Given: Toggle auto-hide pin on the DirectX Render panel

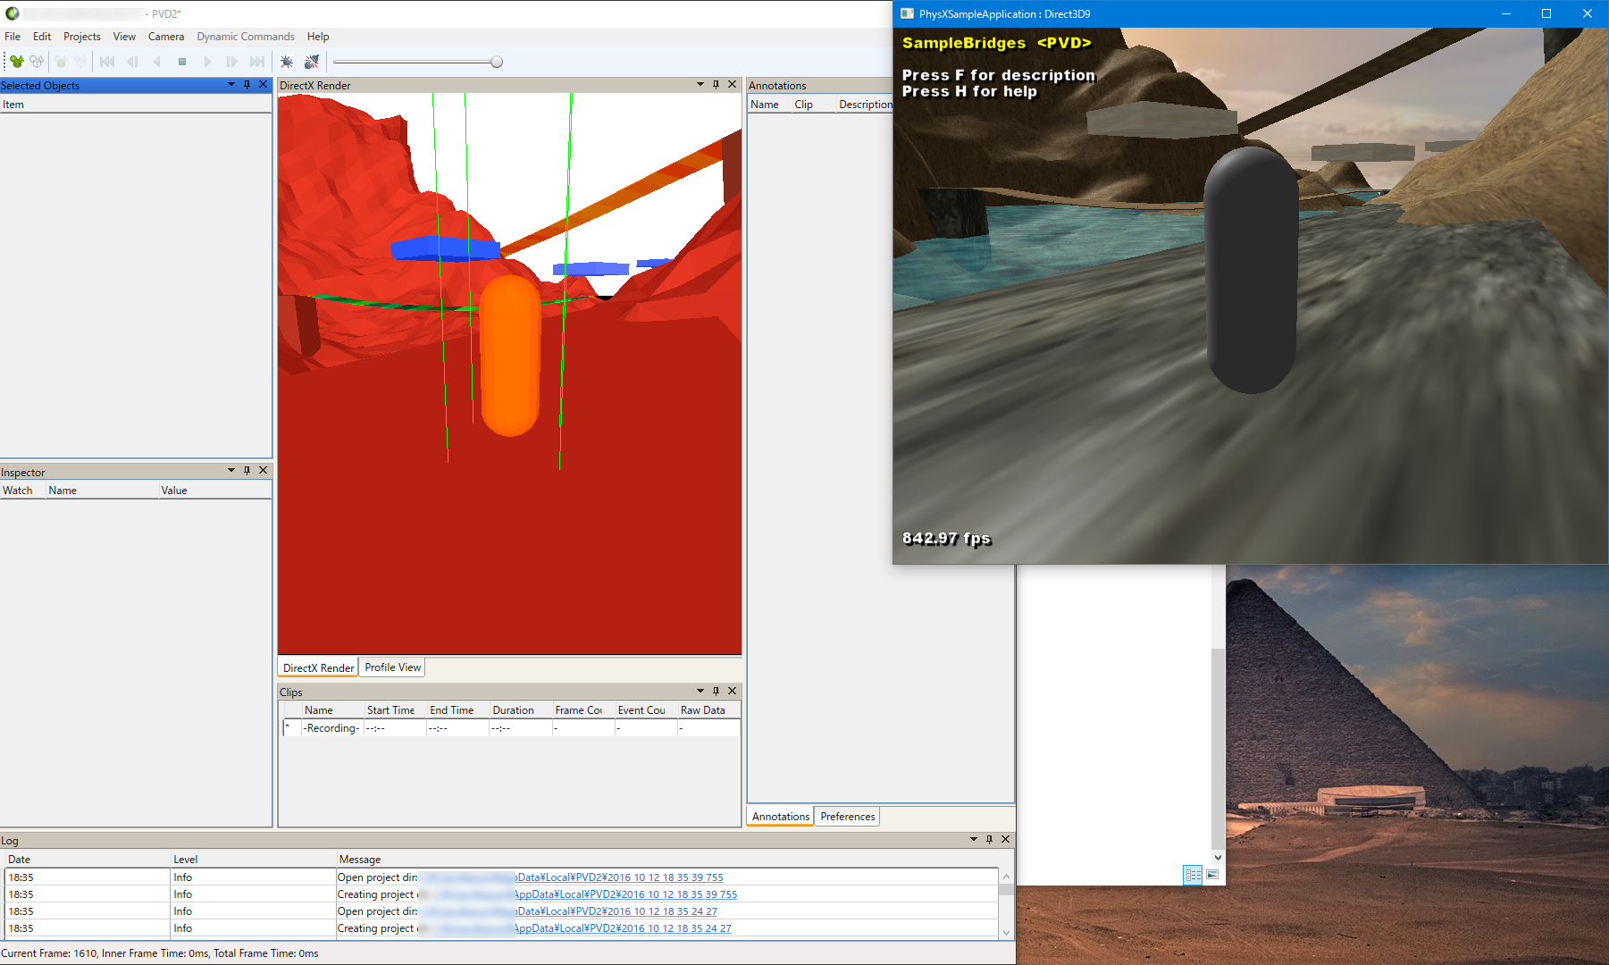Looking at the screenshot, I should 715,85.
